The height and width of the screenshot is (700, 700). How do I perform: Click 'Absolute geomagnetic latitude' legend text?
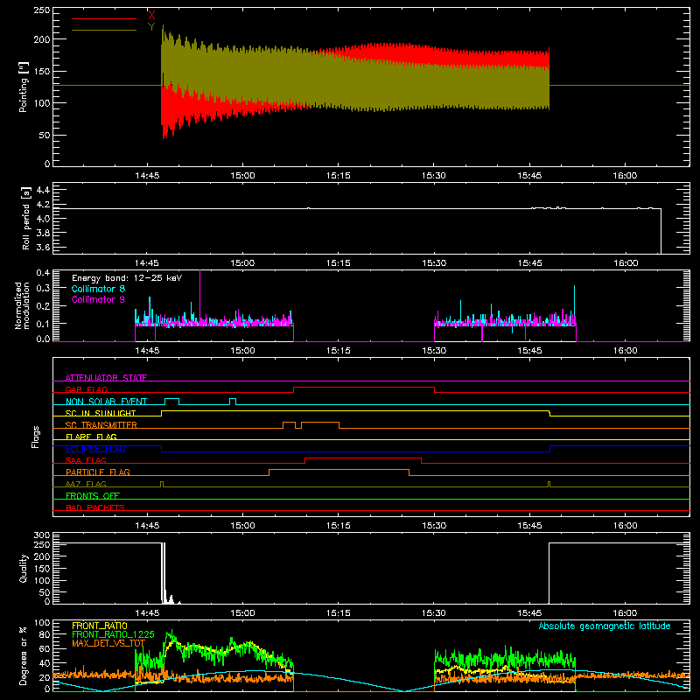tap(605, 626)
